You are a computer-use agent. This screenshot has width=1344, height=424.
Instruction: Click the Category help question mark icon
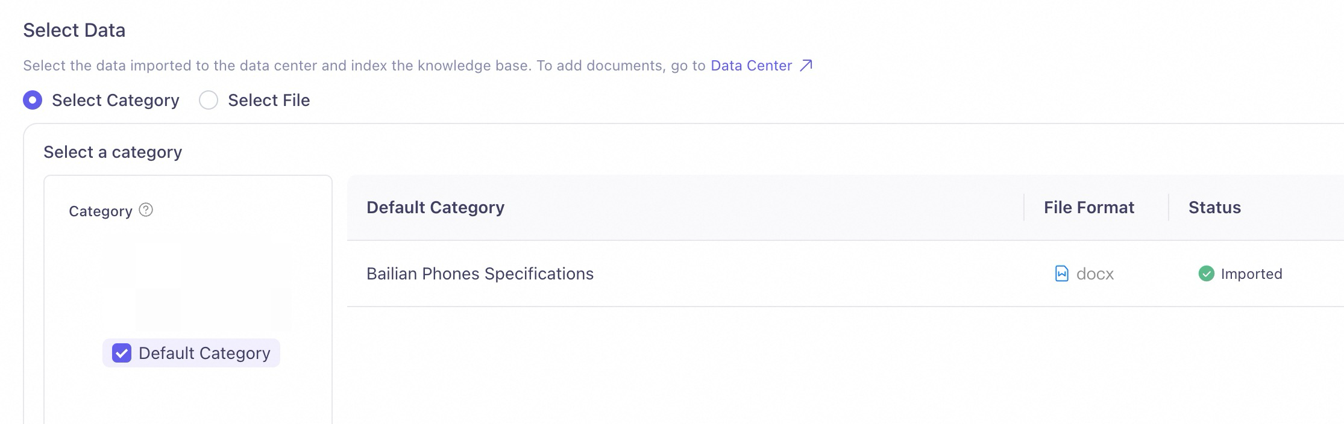[x=146, y=210]
